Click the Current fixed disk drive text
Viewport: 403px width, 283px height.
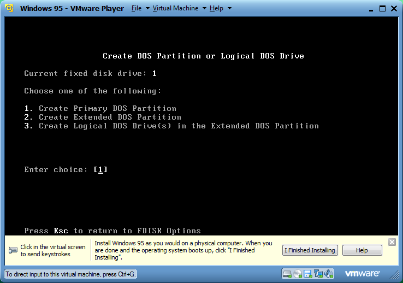(90, 74)
